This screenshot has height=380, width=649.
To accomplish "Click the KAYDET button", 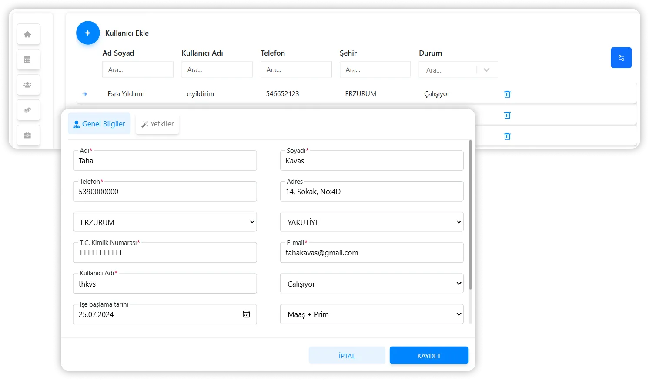I will (428, 356).
